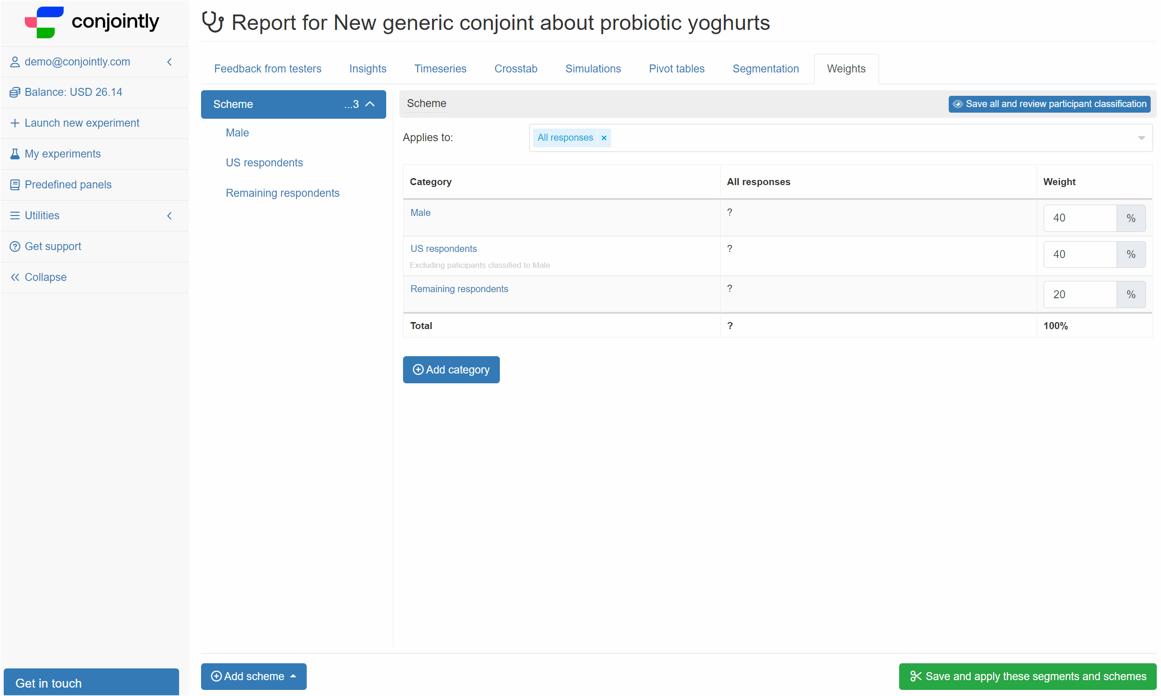Click the All responses filter tag close button
Screen dimensions: 1161x696
coord(605,136)
